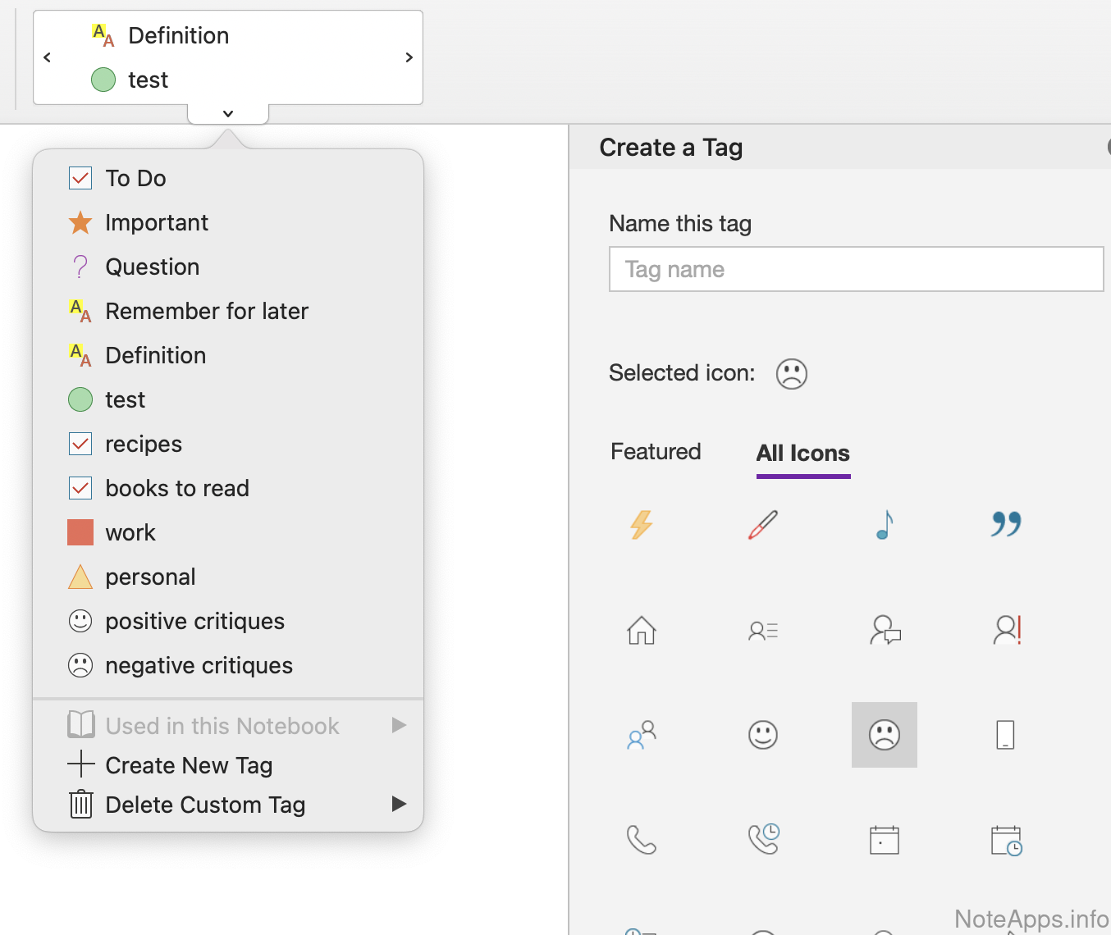Collapse the tag gallery with down chevron

(228, 114)
